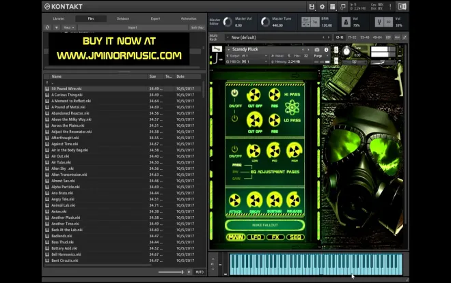Click the EQ Mid knob
This screenshot has height=283, width=451.
[x=273, y=151]
